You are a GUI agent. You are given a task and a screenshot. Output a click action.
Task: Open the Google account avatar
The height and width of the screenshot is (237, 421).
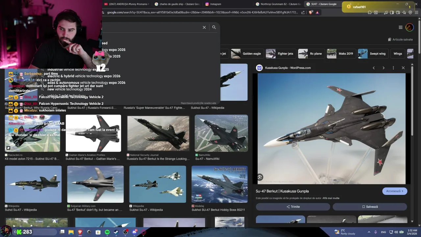pyautogui.click(x=409, y=27)
